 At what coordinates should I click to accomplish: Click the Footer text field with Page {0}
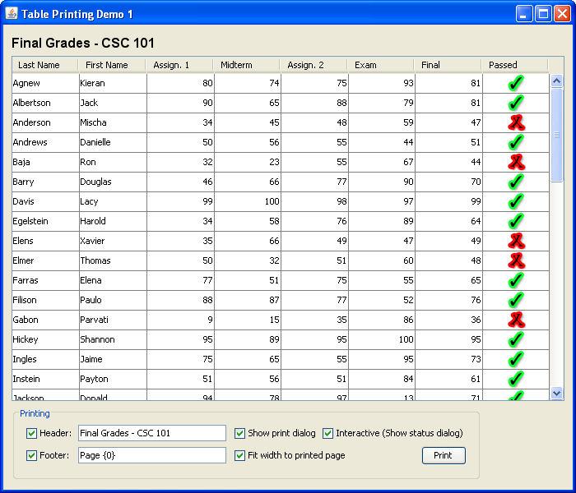coord(152,455)
